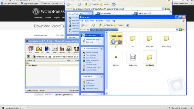The width and height of the screenshot is (194, 109).
Task: Open Views dropdown in www toolbar
Action: pyautogui.click(x=128, y=25)
